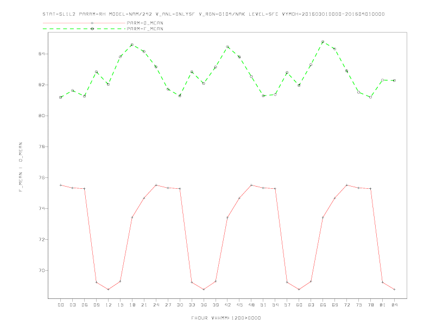430x332 pixels.
Task: Select green F_MEAN data marker at hour 00
Action: pos(61,97)
